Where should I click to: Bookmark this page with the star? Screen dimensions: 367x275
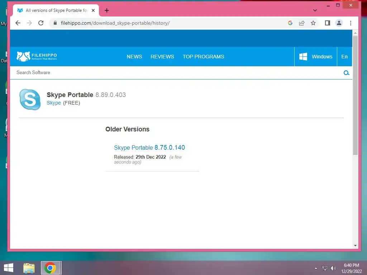(x=313, y=23)
